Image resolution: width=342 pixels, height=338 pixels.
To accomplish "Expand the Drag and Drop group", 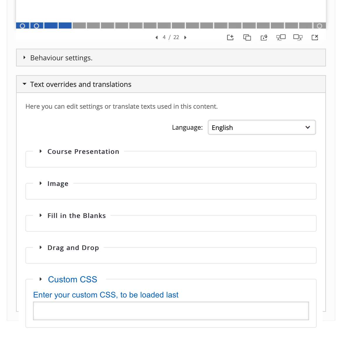I will pyautogui.click(x=73, y=248).
